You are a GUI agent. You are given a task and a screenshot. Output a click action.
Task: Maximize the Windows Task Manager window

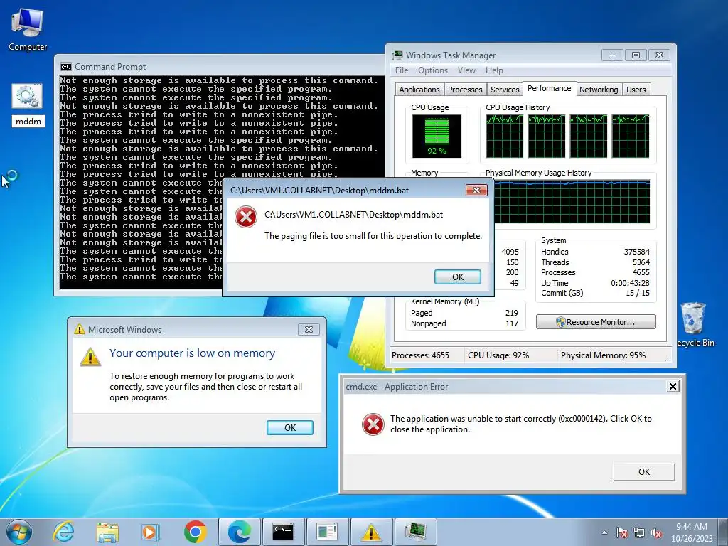(x=636, y=55)
